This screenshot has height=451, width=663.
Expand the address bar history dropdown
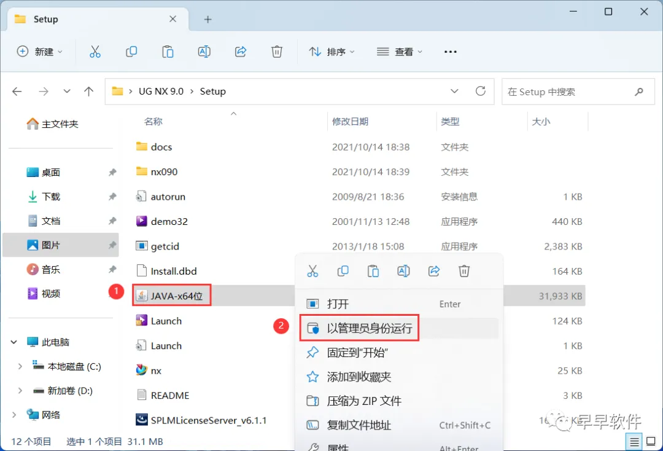click(454, 92)
